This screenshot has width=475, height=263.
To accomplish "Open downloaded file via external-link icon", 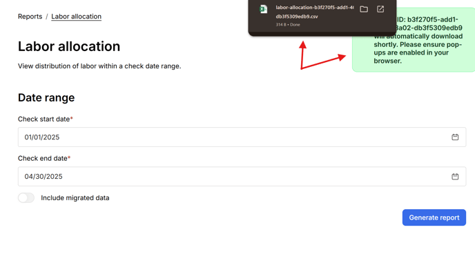I will [380, 9].
